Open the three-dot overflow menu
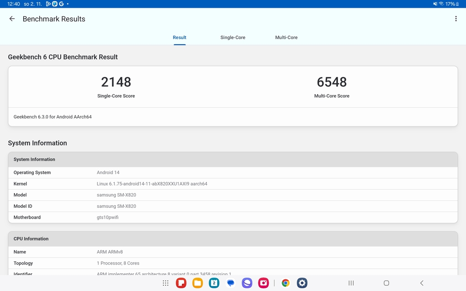The height and width of the screenshot is (291, 466). coord(456,19)
